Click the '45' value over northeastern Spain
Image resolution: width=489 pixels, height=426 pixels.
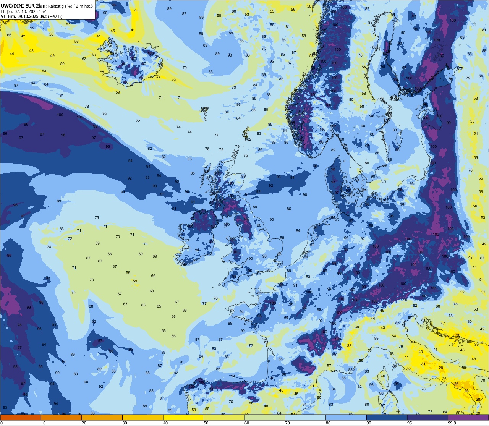pos(296,394)
